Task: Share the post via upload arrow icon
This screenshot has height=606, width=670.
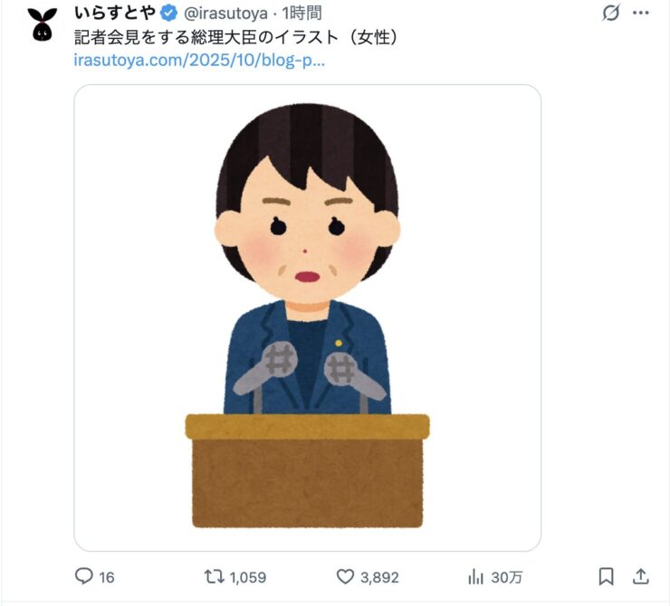Action: (640, 576)
